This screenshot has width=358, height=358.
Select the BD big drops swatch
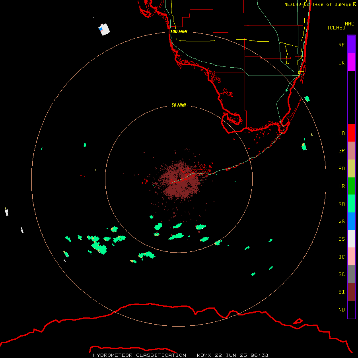click(351, 169)
